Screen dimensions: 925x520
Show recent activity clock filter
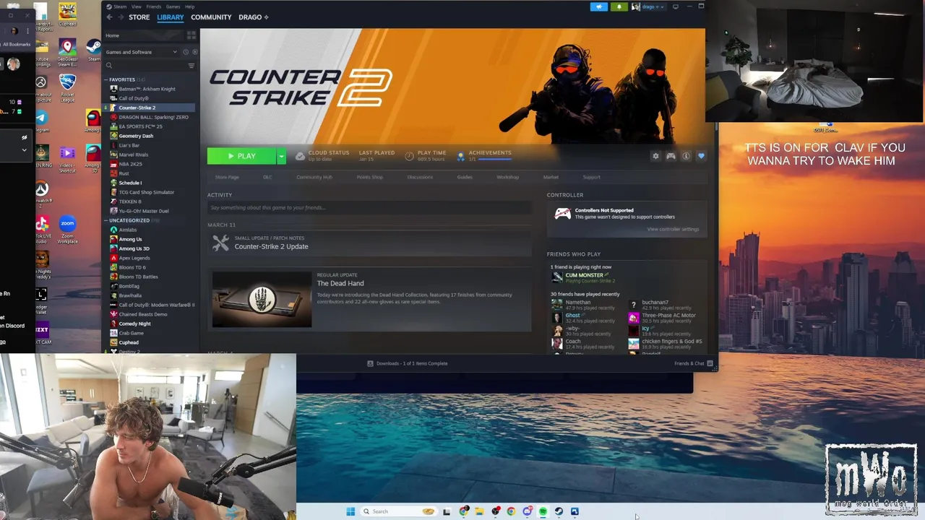[186, 52]
